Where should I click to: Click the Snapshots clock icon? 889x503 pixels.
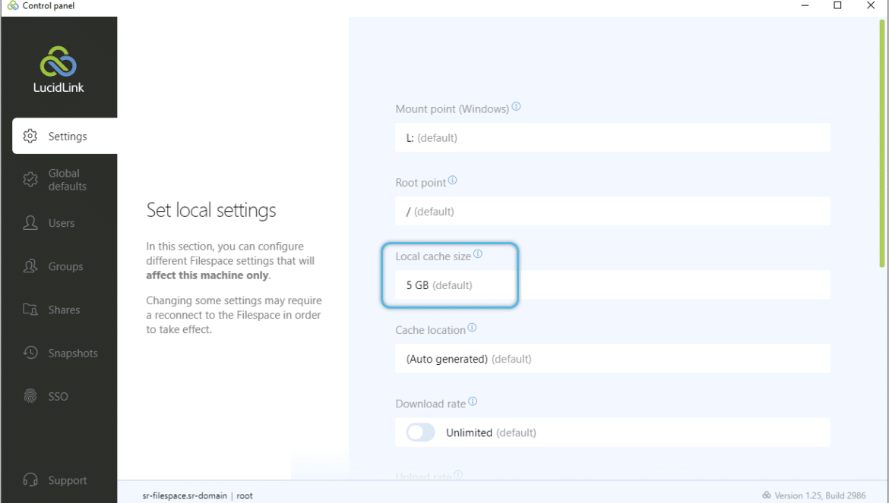coord(30,353)
